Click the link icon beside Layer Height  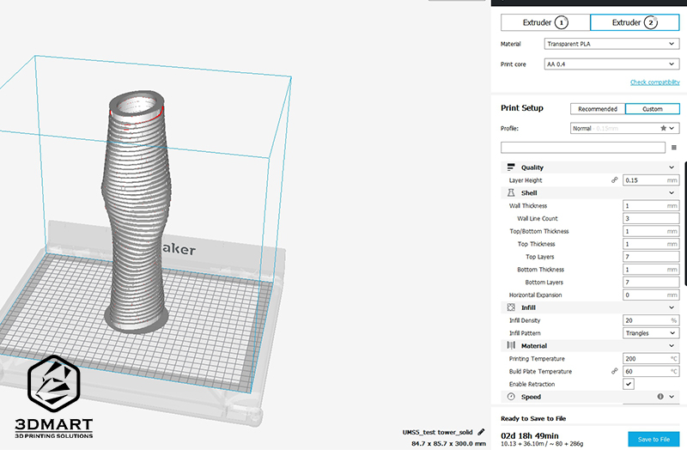614,180
